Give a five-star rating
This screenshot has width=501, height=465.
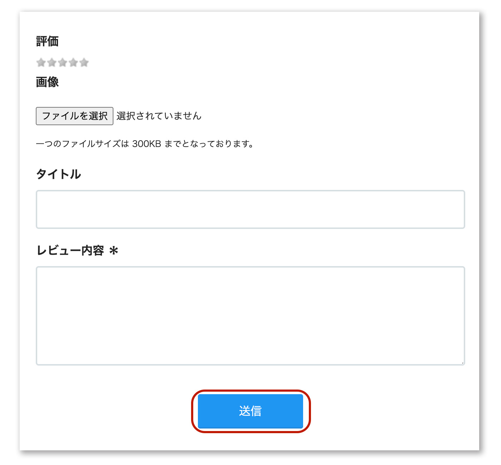click(84, 63)
